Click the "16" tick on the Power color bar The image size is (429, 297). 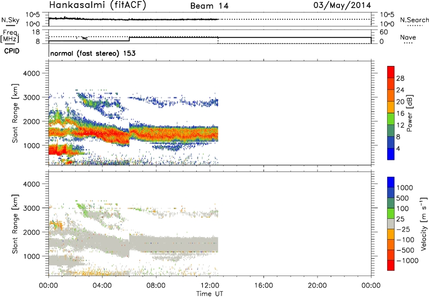(x=400, y=114)
